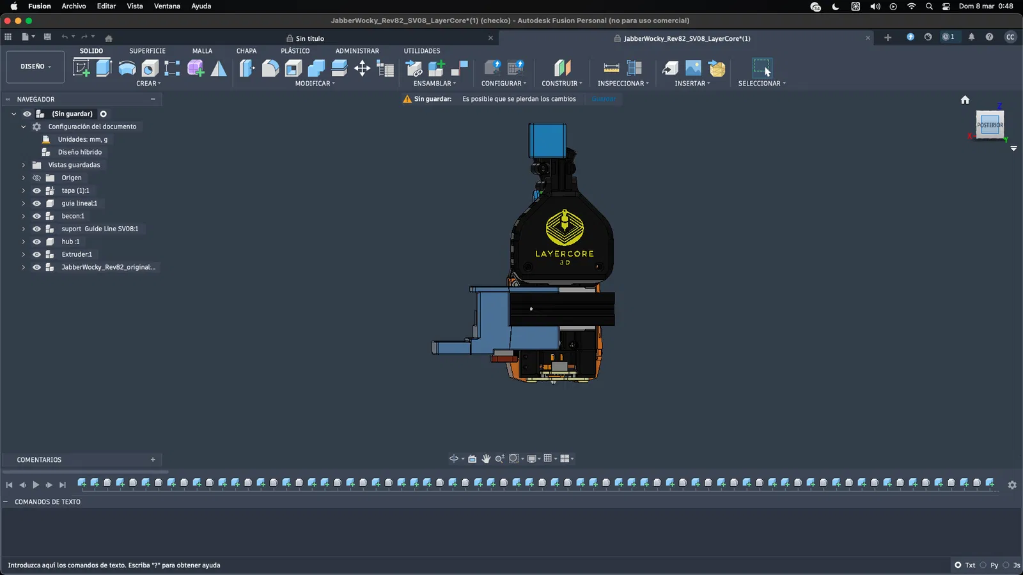
Task: Open the Measure tool
Action: point(611,68)
